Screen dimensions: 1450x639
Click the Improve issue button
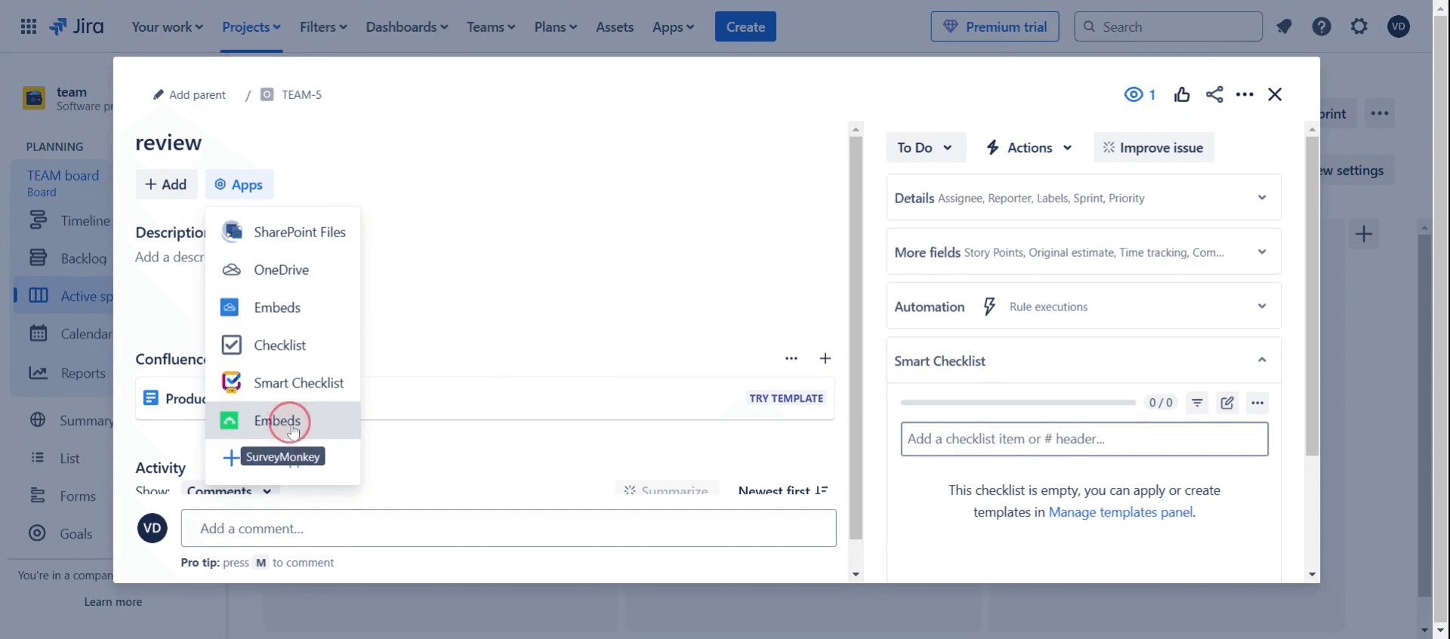[x=1153, y=147]
